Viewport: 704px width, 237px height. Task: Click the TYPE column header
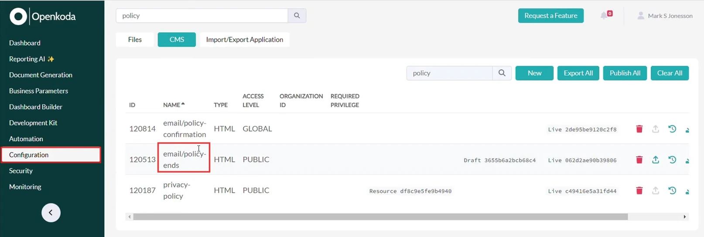[221, 105]
